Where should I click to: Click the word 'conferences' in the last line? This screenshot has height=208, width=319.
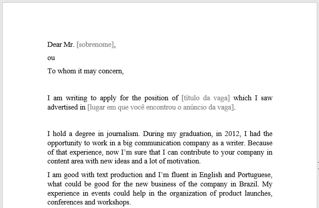click(x=65, y=202)
